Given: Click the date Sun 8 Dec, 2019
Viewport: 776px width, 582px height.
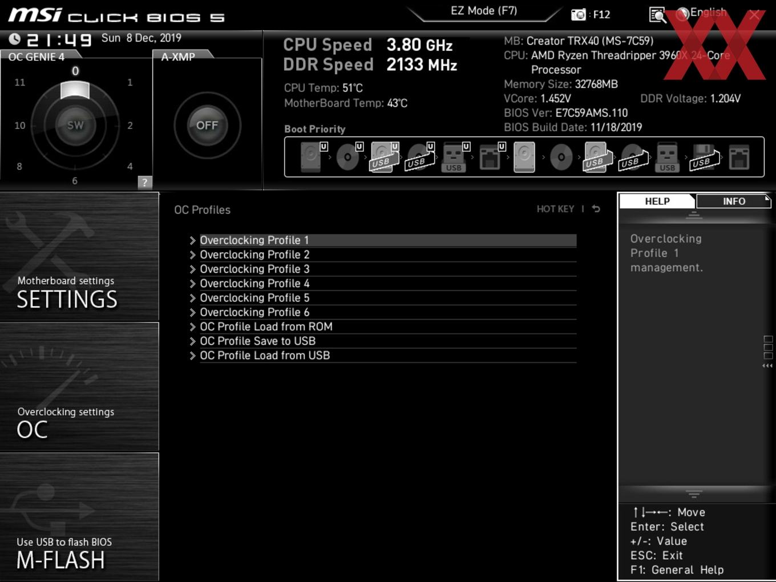Looking at the screenshot, I should tap(142, 38).
